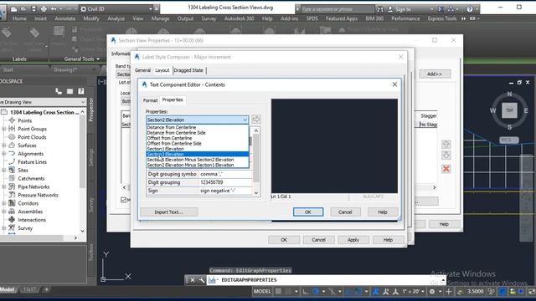Expand the Pipe Networks tree node
Screen dimensions: 536x301
(x=3, y=186)
